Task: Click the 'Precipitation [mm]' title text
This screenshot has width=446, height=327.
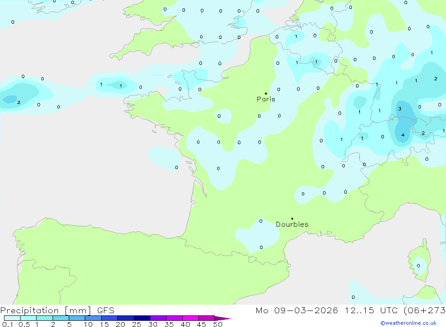Action: pyautogui.click(x=45, y=310)
